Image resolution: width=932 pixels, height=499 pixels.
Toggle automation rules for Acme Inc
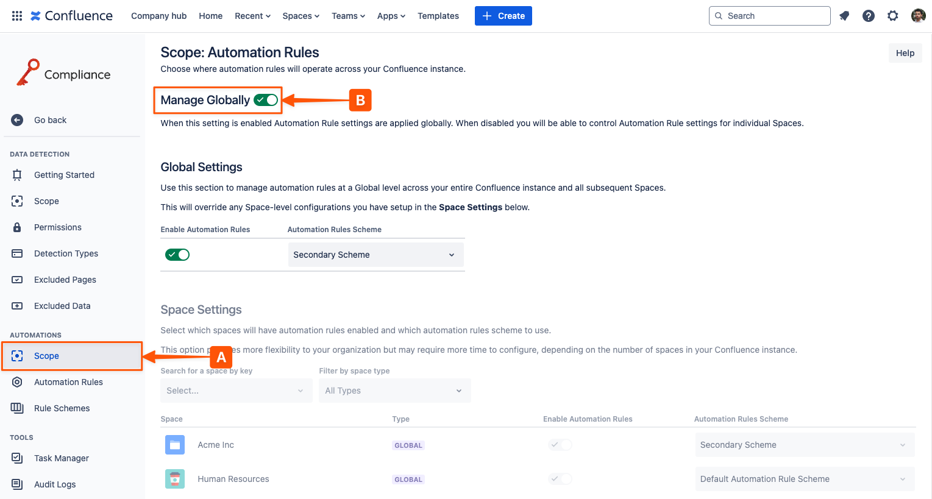[x=560, y=445]
